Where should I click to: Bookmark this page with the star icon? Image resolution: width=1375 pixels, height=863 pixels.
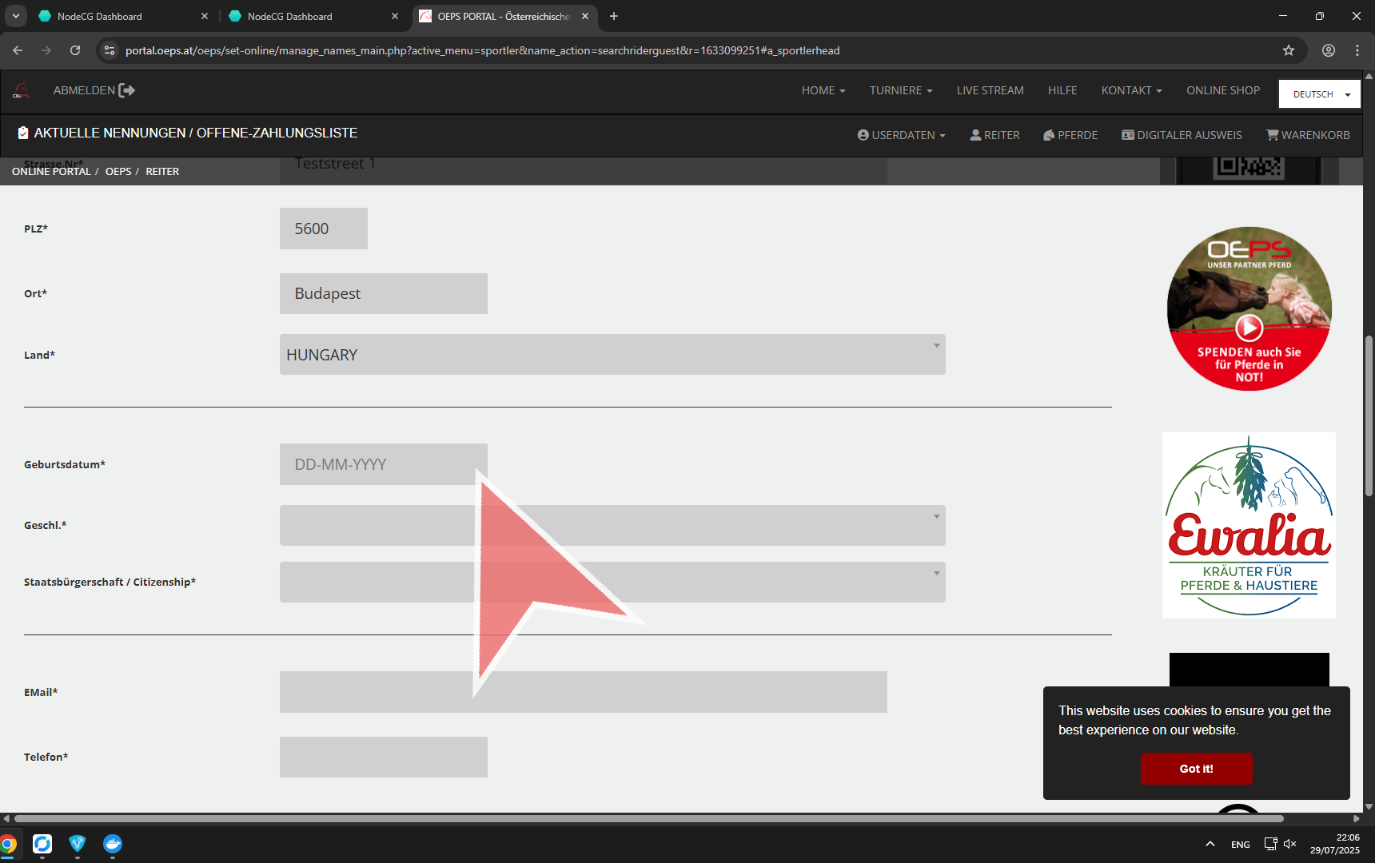(x=1289, y=50)
